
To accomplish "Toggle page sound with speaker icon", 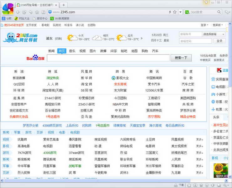I will pyautogui.click(x=213, y=185).
